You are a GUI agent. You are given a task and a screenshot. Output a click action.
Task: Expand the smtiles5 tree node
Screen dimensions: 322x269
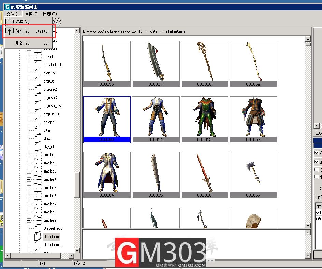point(29,188)
